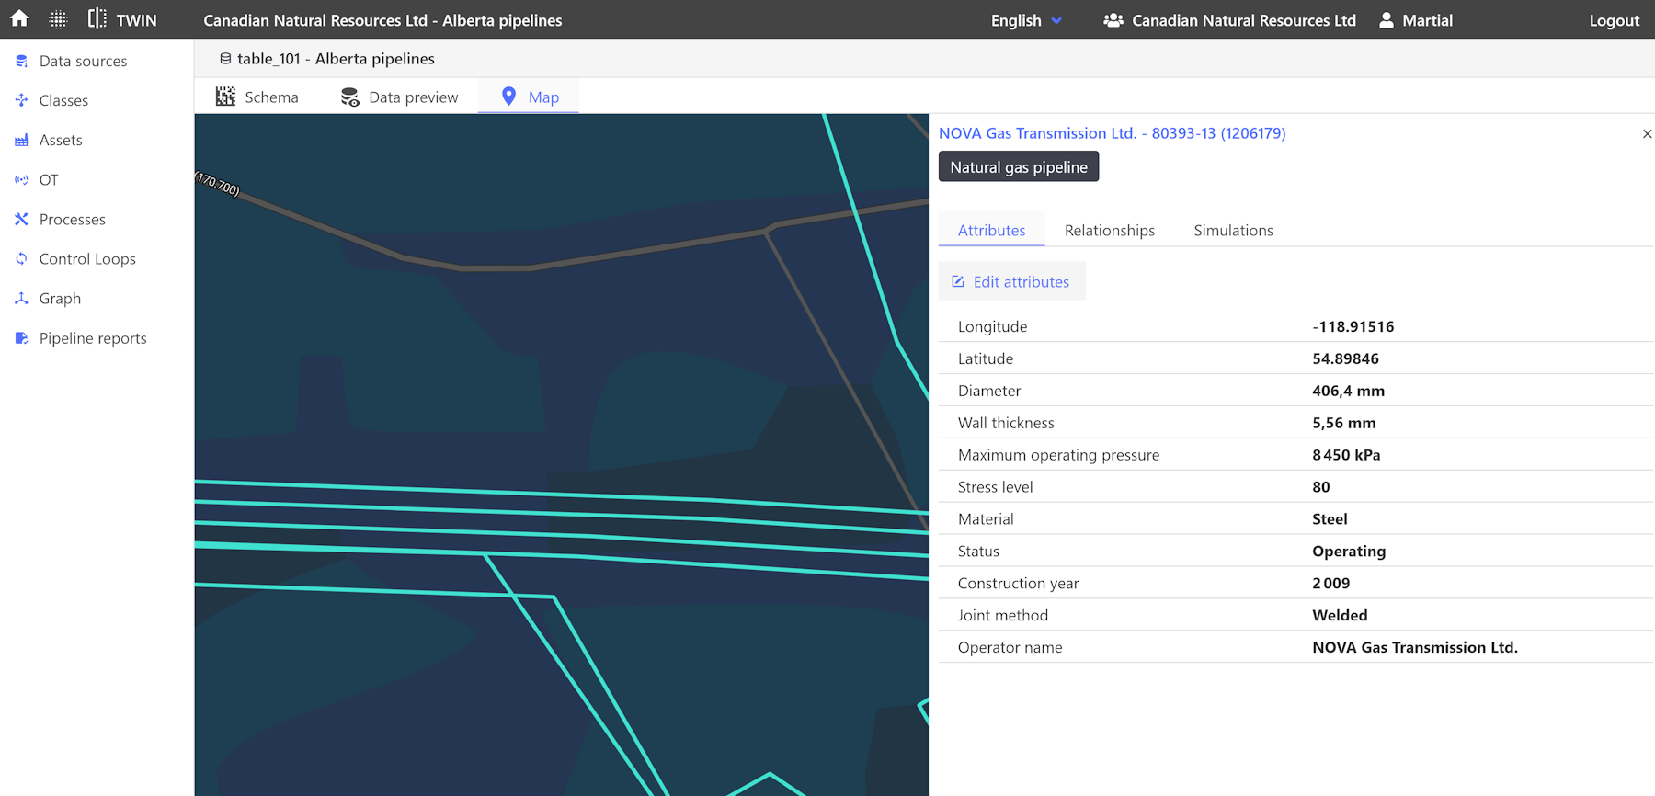Screen dimensions: 1655x796
Task: Click the Operator name value text
Action: (x=1414, y=647)
